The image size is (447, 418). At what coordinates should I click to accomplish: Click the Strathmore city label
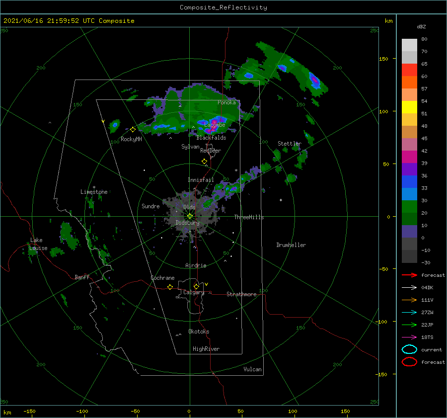tap(241, 294)
